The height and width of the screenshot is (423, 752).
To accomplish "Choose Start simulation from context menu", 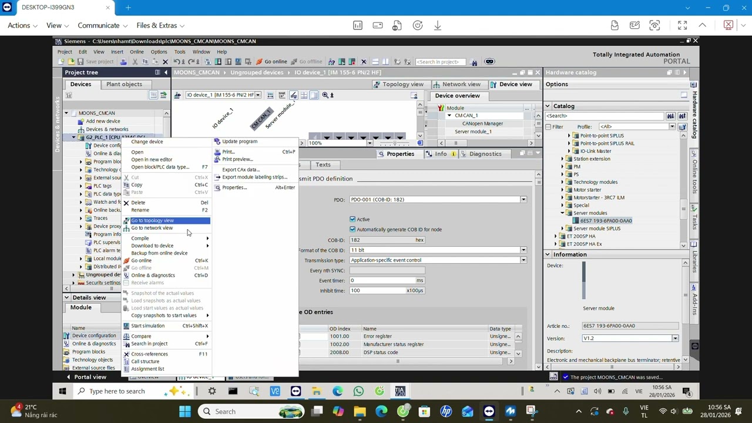I will (x=147, y=326).
